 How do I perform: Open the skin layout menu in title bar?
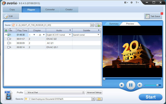pyautogui.click(x=126, y=3)
